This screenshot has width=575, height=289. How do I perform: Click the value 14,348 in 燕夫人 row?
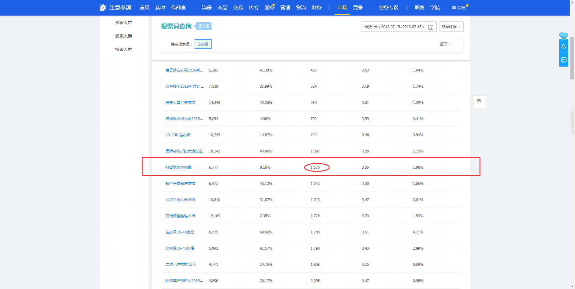tap(215, 103)
